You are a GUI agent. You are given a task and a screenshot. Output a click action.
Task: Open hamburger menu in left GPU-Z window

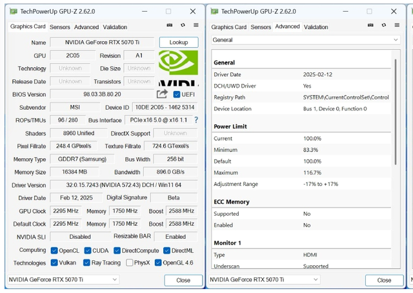pyautogui.click(x=196, y=25)
